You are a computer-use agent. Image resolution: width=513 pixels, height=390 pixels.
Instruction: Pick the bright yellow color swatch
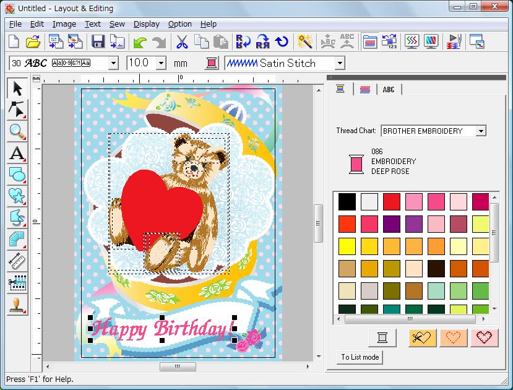[x=347, y=246]
